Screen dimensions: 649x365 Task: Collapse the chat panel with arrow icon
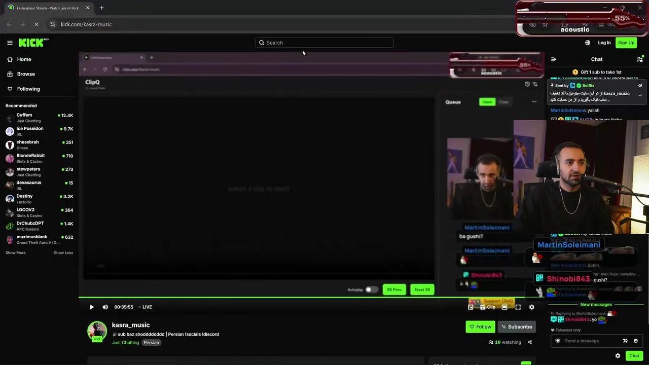click(554, 59)
